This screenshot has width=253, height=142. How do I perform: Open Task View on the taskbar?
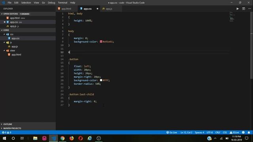22,138
